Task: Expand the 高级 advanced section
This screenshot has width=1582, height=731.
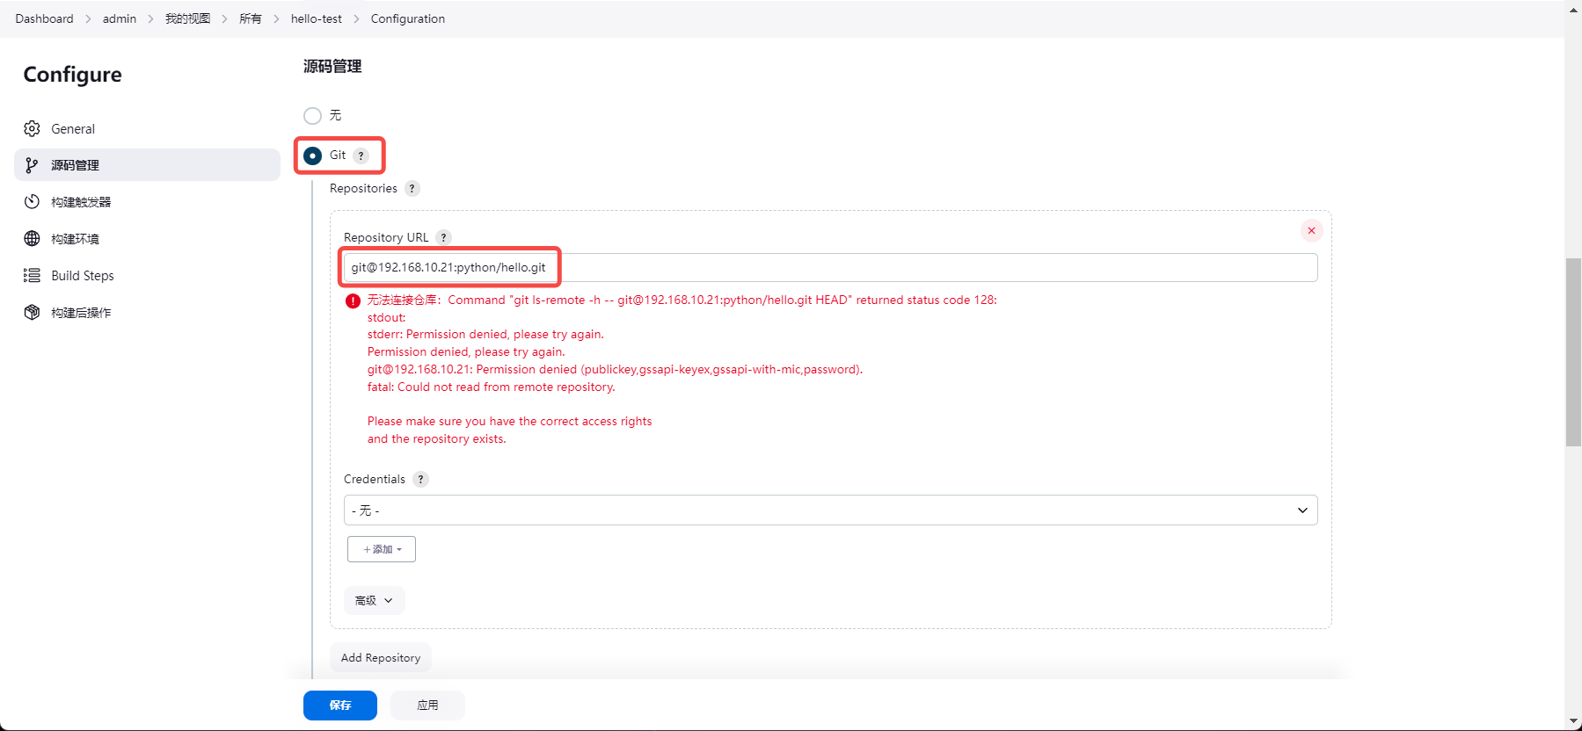Action: tap(374, 601)
